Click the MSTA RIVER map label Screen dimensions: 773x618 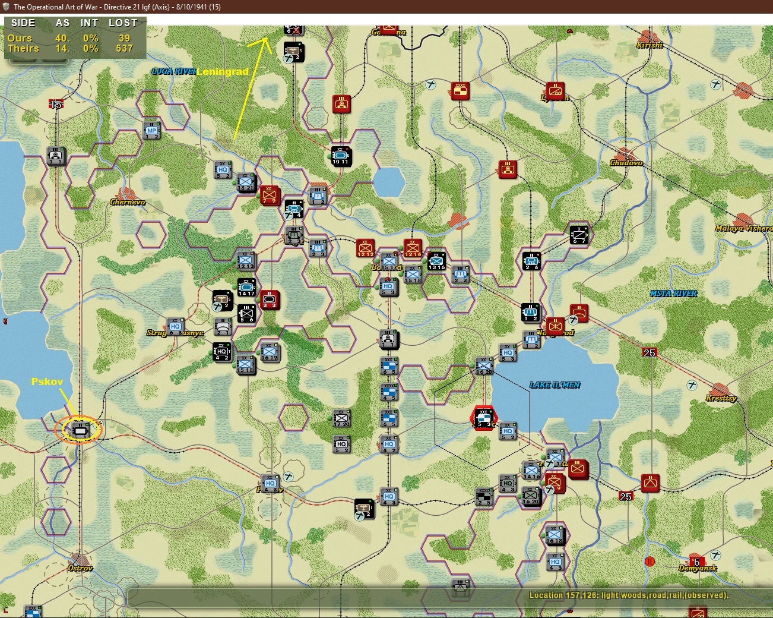pyautogui.click(x=673, y=294)
